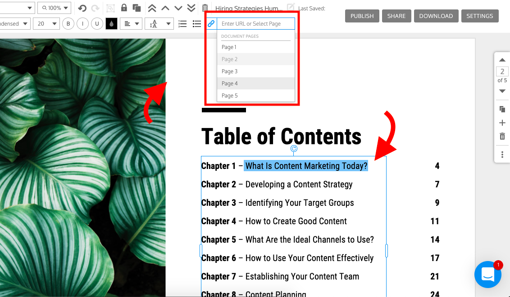Click Chapter 5 Ideal Channels line
510x297 pixels.
pos(287,239)
